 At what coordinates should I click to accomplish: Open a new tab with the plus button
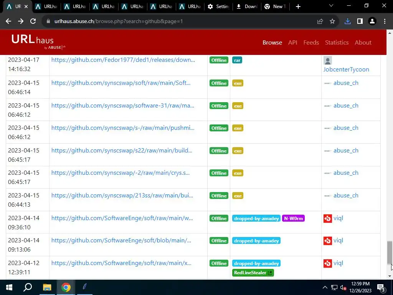pyautogui.click(x=298, y=7)
